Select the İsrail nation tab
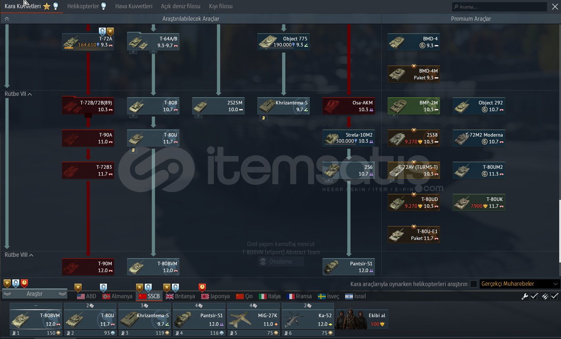The width and height of the screenshot is (561, 339). point(356,296)
